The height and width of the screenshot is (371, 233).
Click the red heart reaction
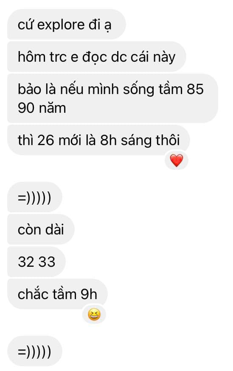coord(177,161)
